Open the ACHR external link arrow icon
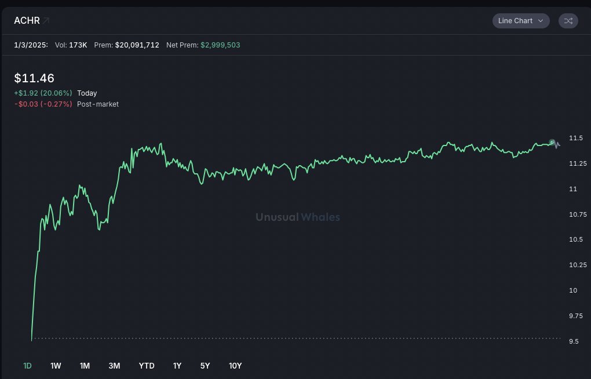Viewport: 591px width, 379px height. (x=46, y=21)
